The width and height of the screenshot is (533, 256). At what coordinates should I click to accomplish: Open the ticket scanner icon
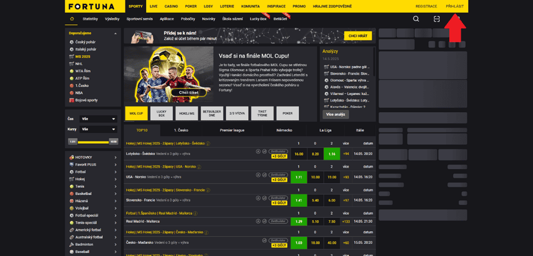point(436,19)
